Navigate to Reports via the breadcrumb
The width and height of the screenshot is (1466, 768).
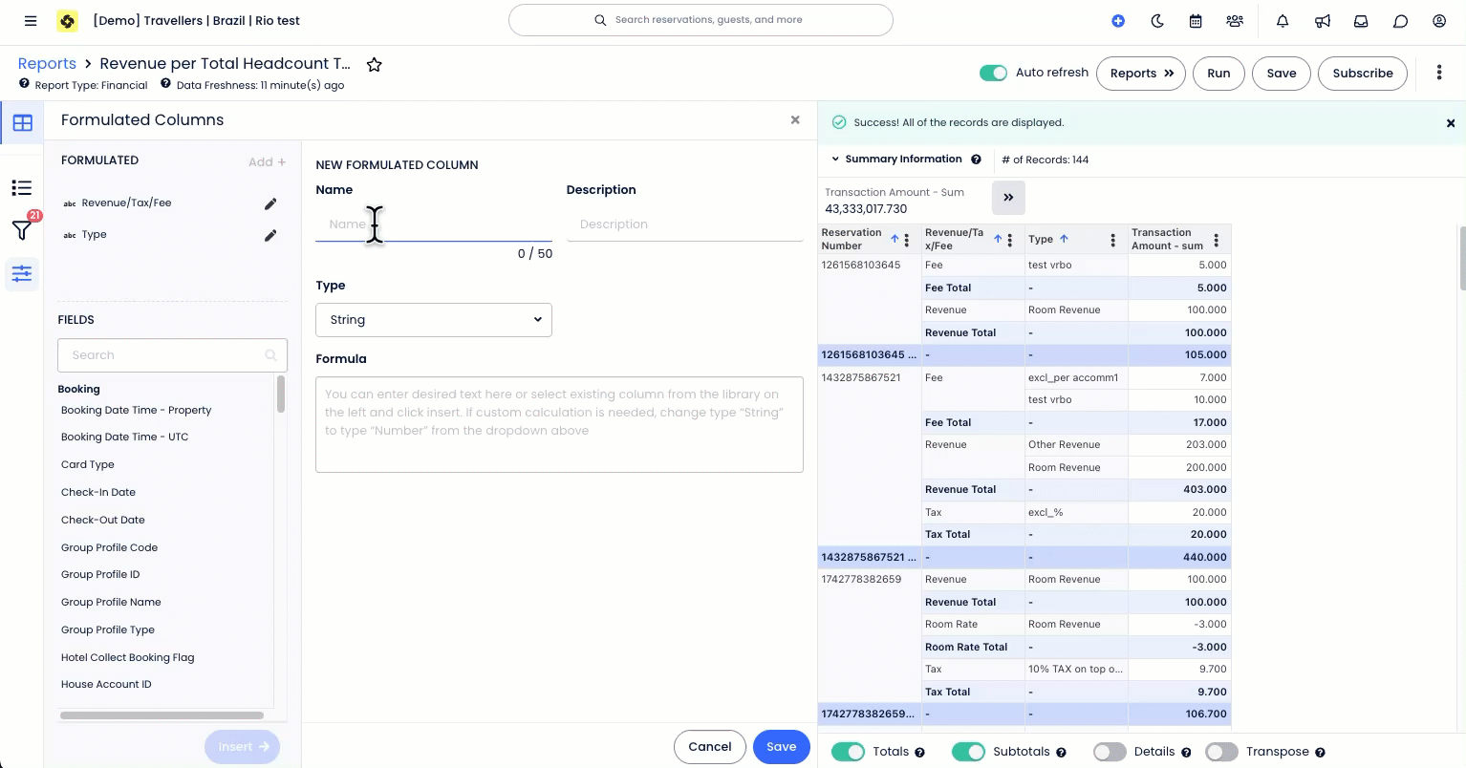coord(47,63)
